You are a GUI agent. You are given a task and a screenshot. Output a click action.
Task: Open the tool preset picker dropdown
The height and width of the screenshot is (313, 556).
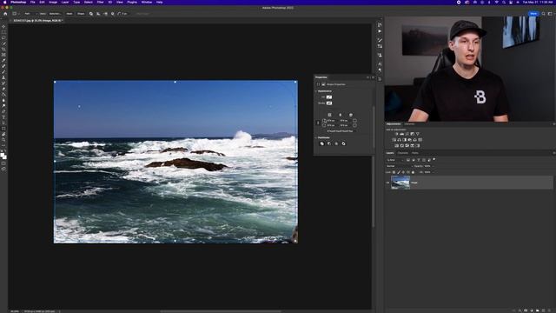(x=16, y=14)
